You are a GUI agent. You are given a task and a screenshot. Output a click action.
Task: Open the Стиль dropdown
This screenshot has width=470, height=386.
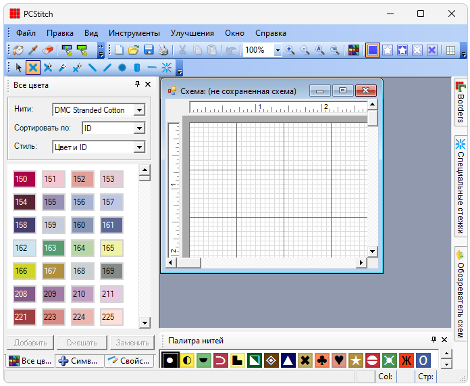coord(139,147)
